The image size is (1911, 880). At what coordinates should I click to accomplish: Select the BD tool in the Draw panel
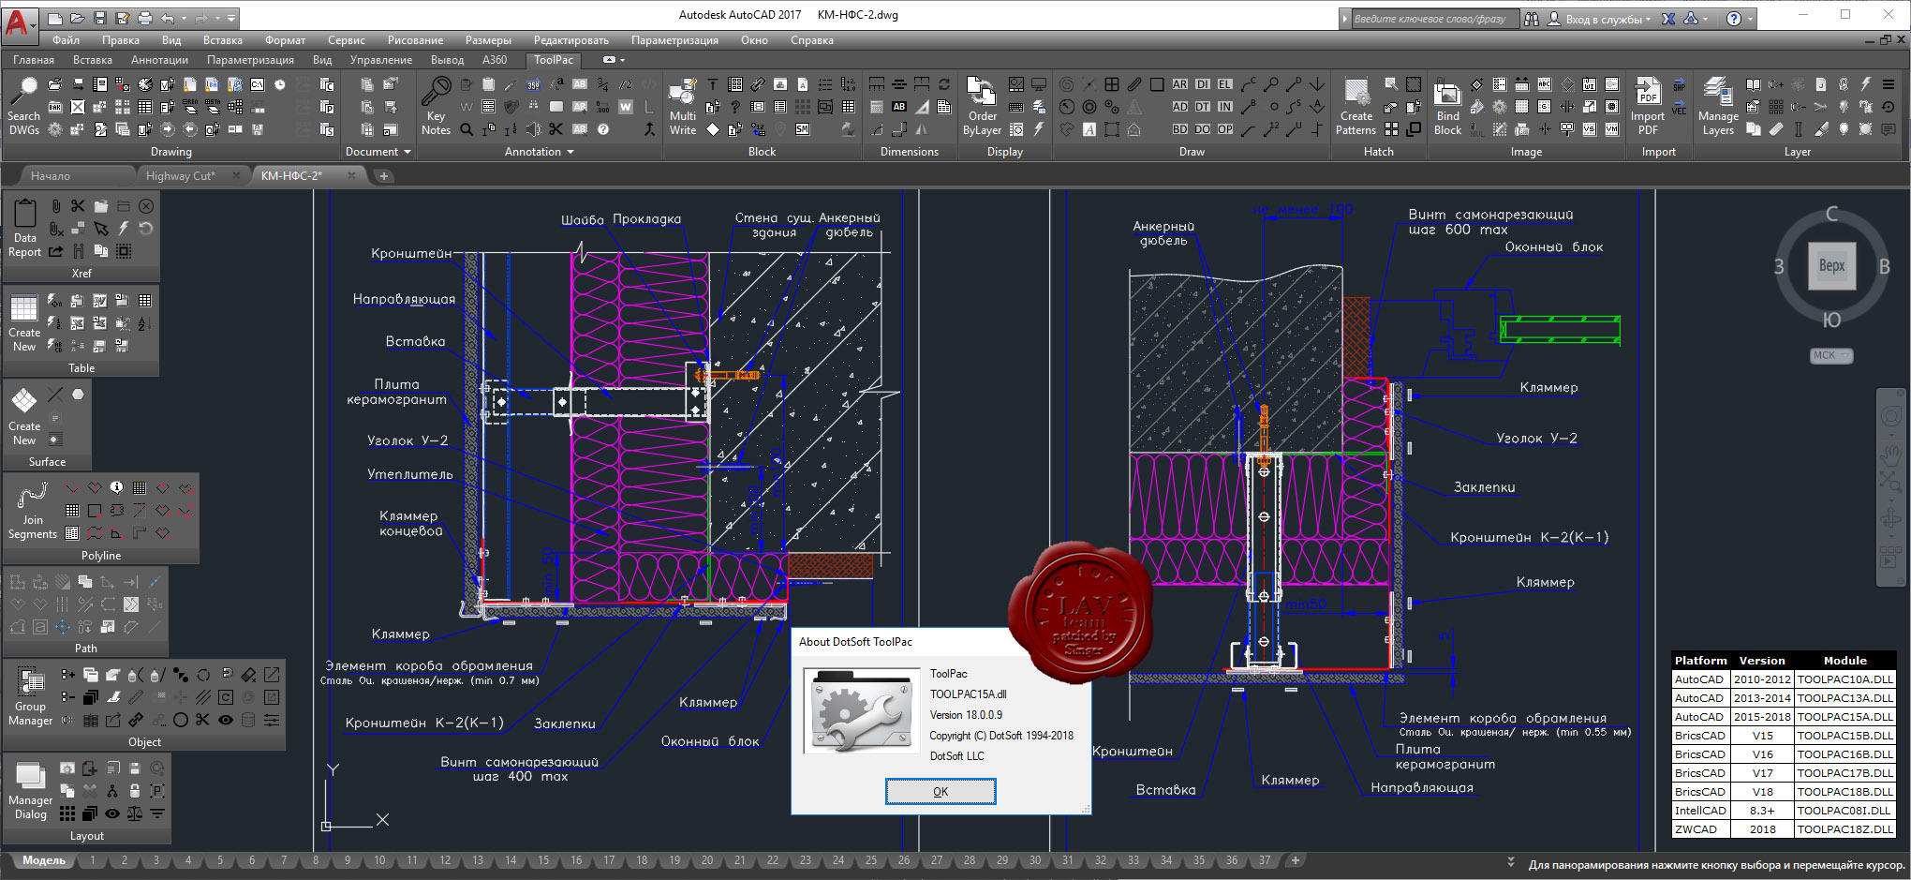[x=1180, y=129]
